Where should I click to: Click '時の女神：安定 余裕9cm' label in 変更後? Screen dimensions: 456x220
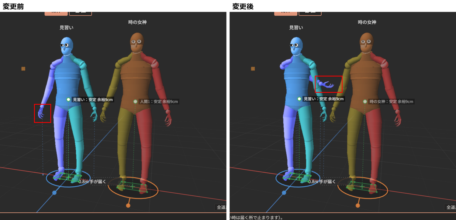click(x=391, y=101)
